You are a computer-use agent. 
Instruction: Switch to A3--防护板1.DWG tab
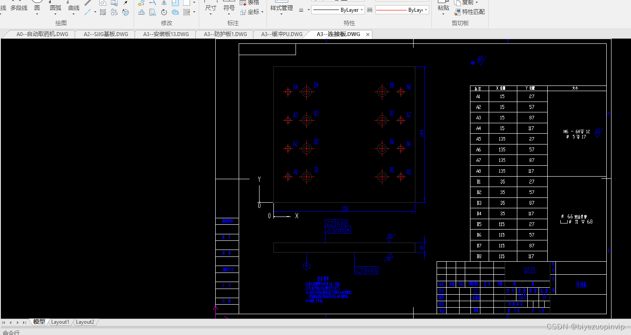225,34
